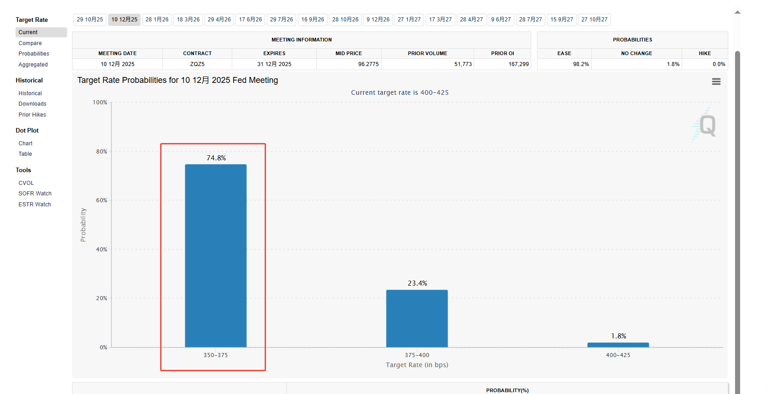This screenshot has height=394, width=767.
Task: Select the 27 10月27 meeting tab
Action: 594,20
